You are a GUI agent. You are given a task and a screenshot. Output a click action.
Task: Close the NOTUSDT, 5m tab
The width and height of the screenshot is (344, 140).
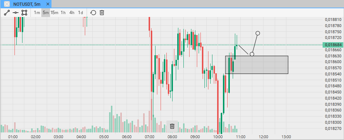click(48, 4)
